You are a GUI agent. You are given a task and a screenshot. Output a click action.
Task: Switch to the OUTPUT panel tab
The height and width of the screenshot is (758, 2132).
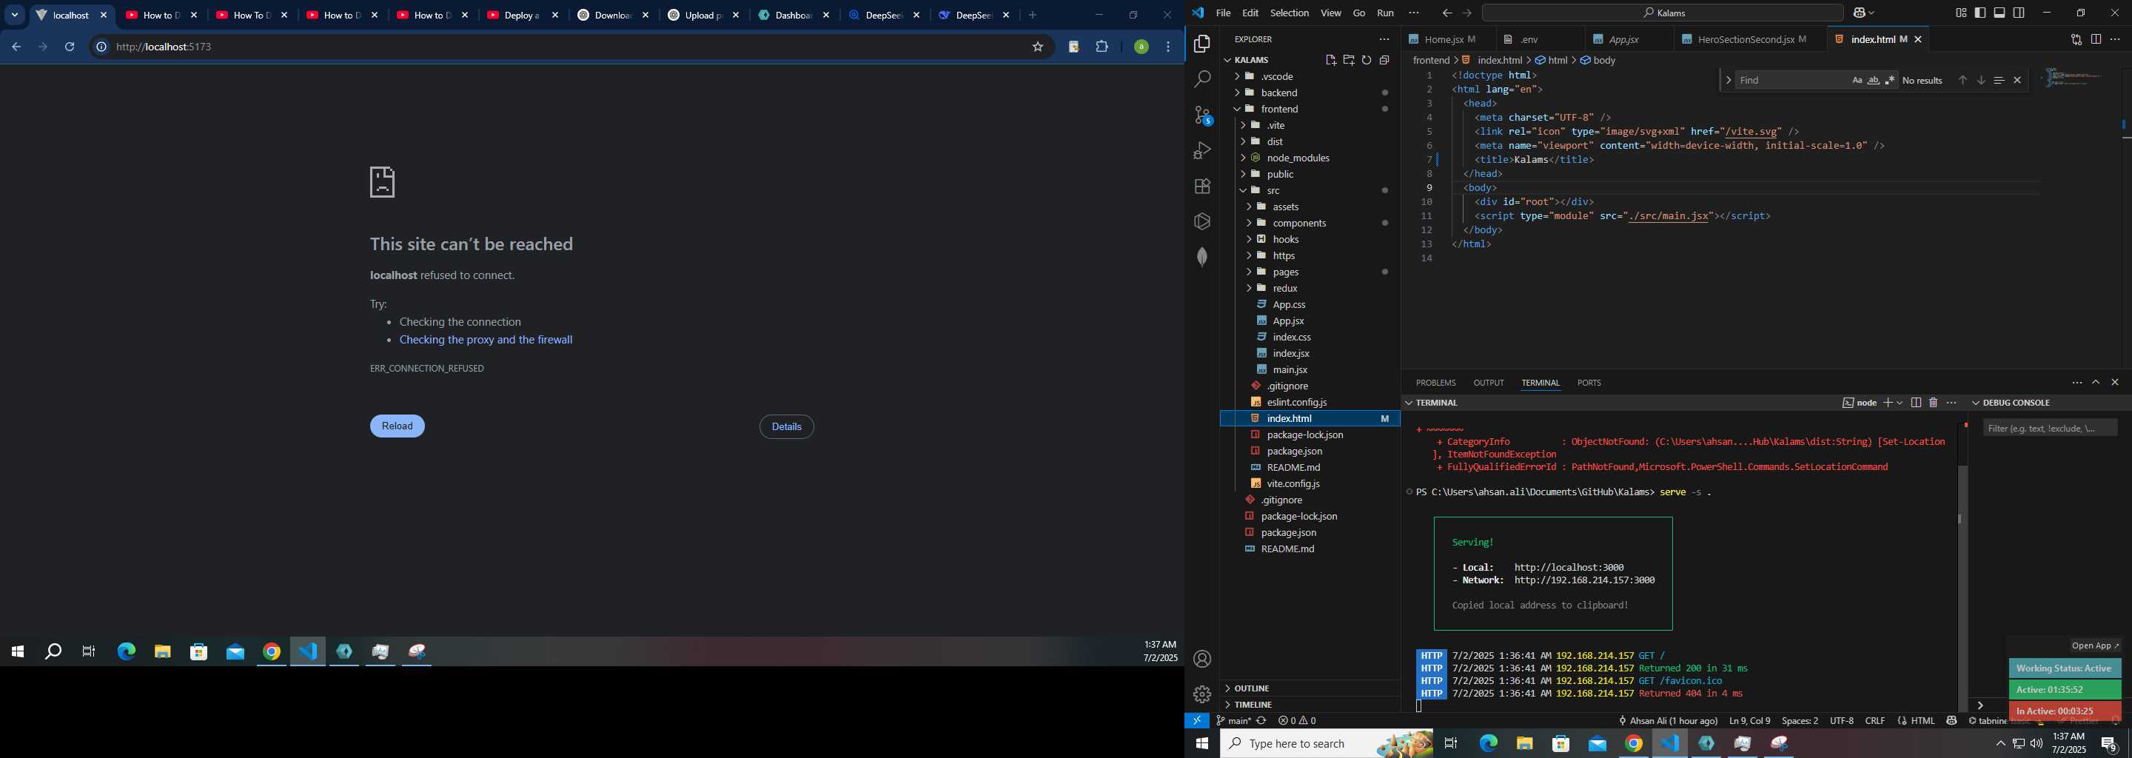[1488, 383]
